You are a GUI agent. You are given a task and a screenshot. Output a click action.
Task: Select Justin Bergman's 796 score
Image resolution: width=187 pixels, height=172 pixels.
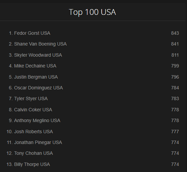[x=175, y=77]
